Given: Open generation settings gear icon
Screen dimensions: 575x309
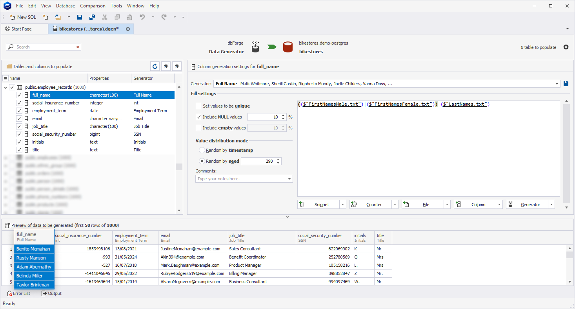Looking at the screenshot, I should [566, 47].
